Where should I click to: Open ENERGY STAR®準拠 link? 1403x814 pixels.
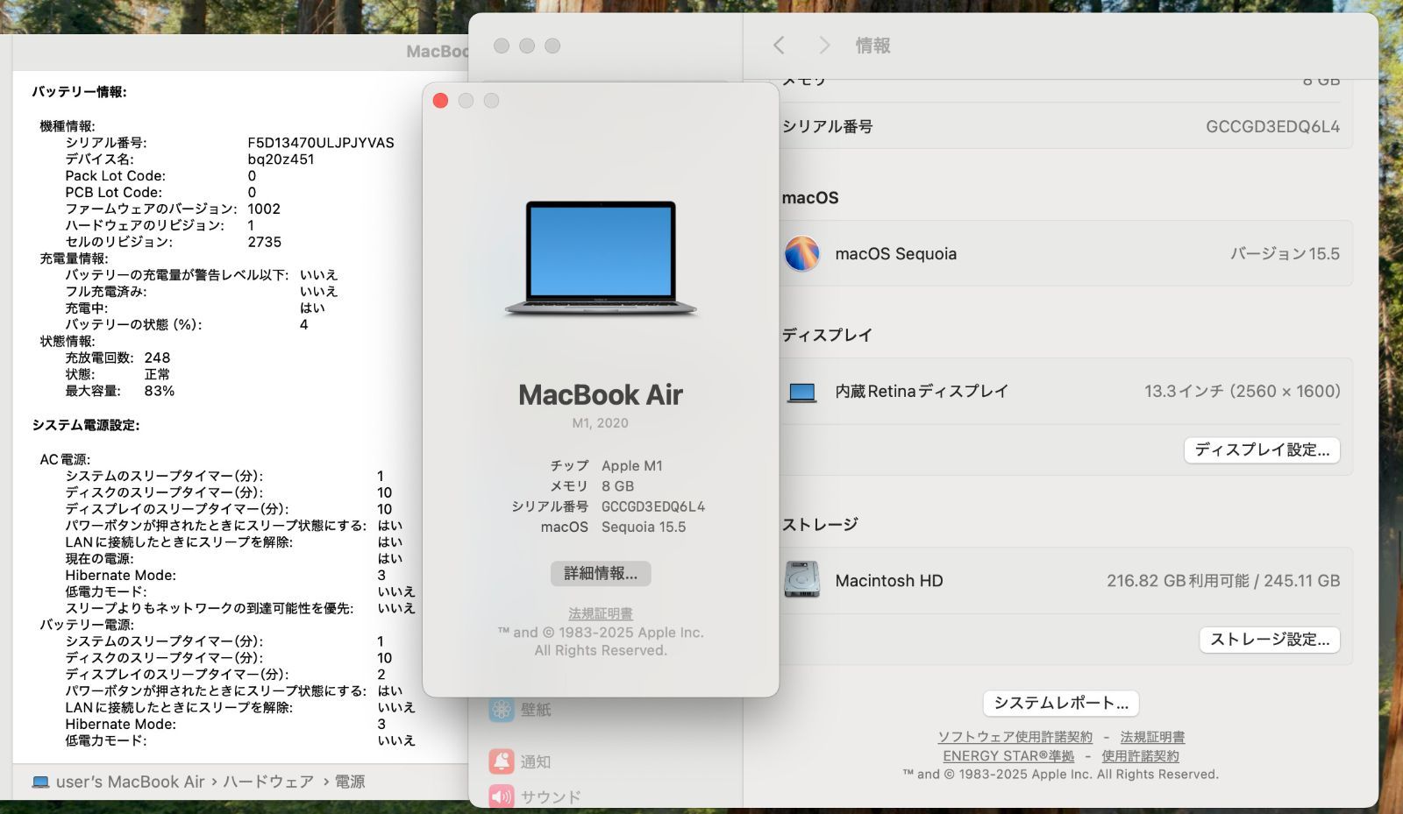(1008, 756)
